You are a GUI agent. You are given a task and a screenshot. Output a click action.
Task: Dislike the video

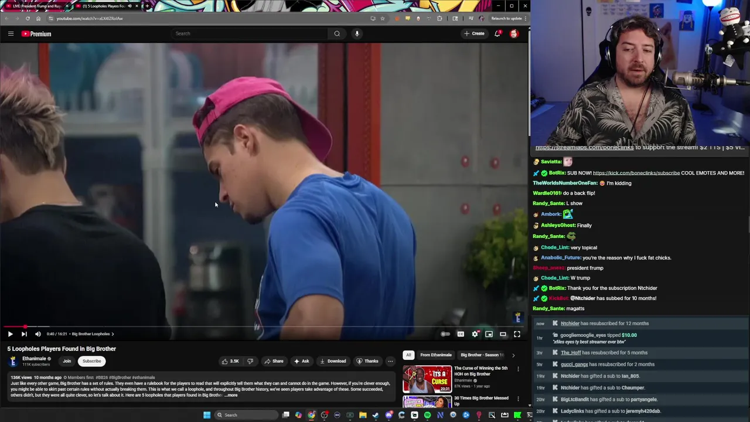coord(250,361)
